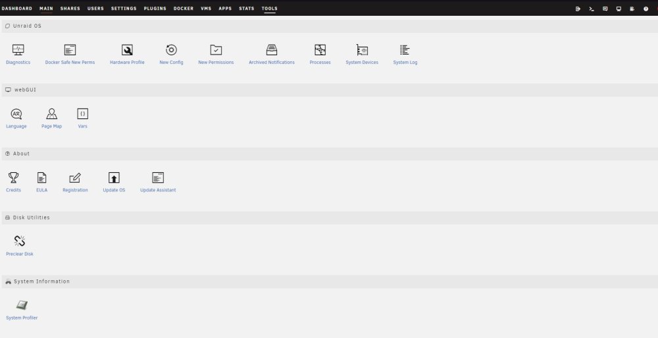Open the New Permissions tool
Image resolution: width=658 pixels, height=338 pixels.
point(216,55)
